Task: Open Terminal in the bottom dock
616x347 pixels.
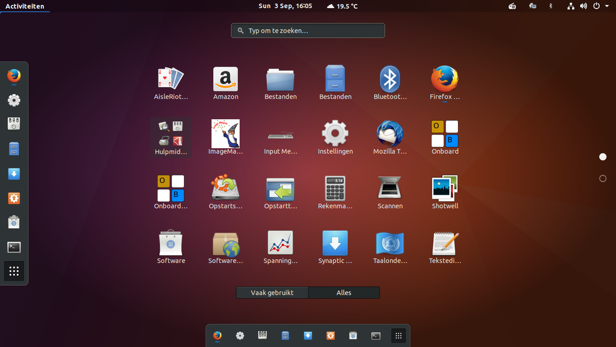Action: pyautogui.click(x=376, y=336)
